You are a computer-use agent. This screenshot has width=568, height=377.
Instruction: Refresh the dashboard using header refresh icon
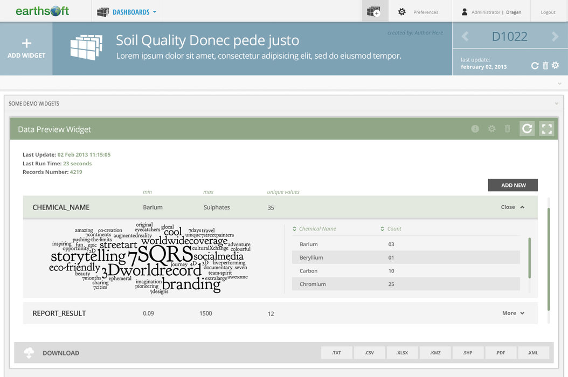tap(535, 66)
